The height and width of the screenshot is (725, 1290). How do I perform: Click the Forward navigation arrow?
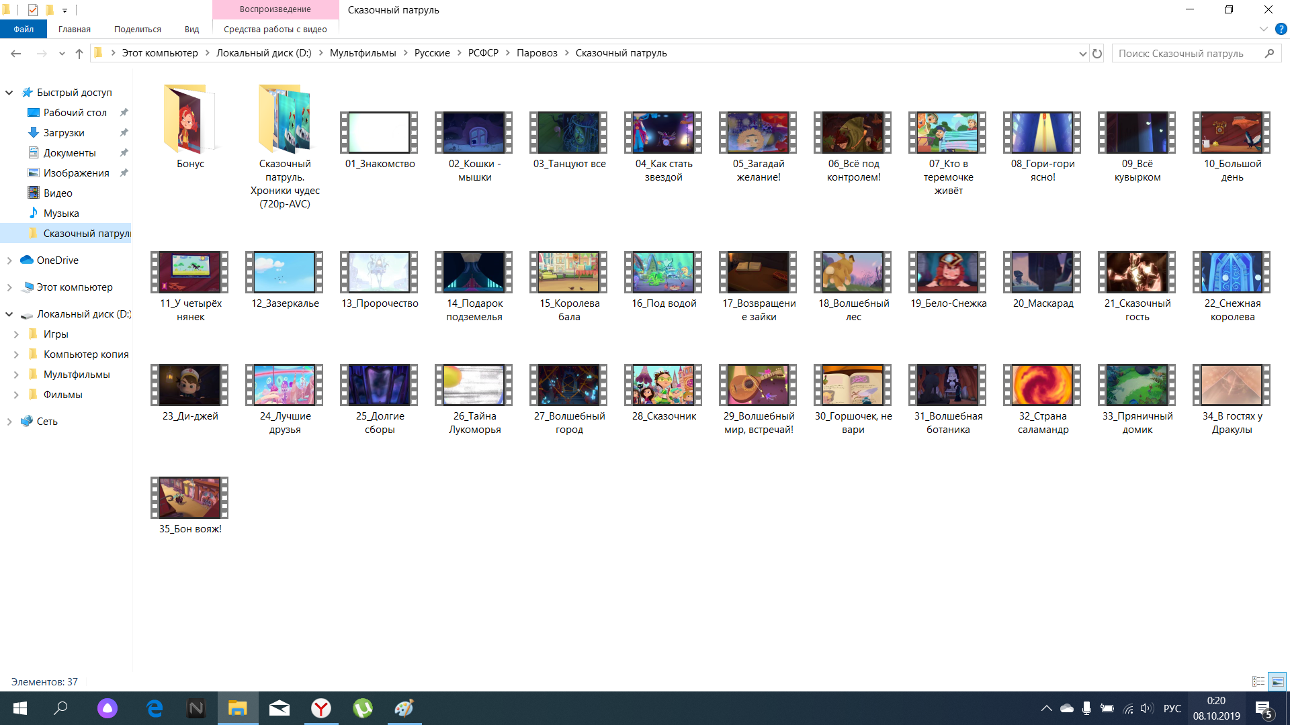click(x=42, y=54)
